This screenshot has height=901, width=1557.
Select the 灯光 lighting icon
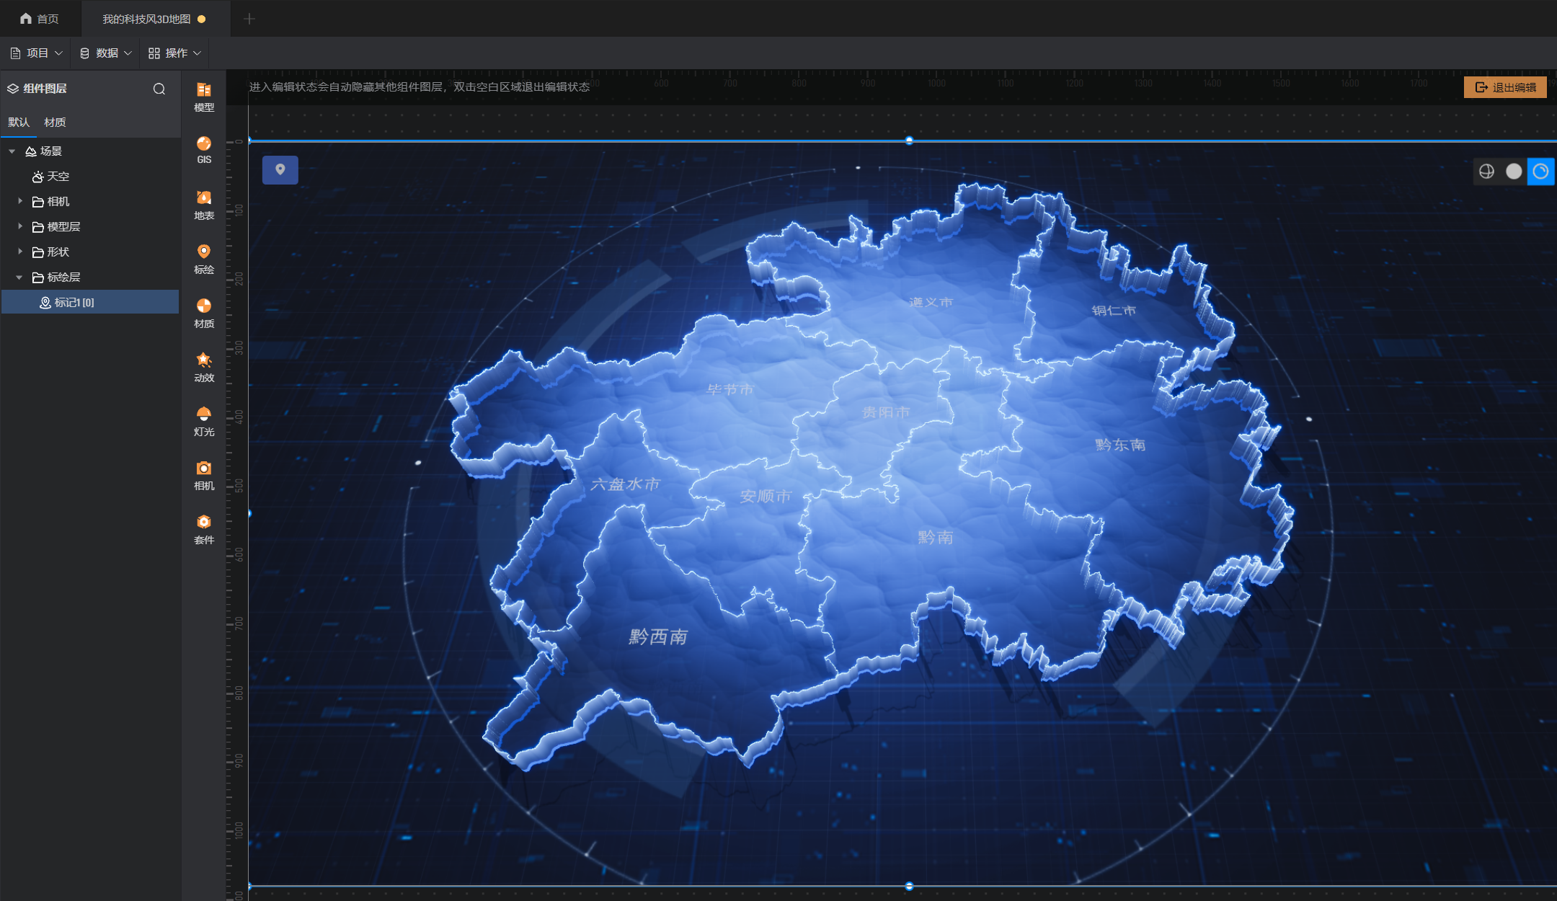pos(204,420)
